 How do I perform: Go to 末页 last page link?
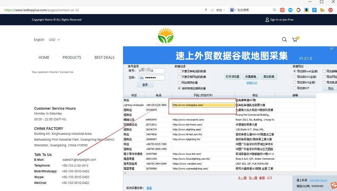(262, 178)
